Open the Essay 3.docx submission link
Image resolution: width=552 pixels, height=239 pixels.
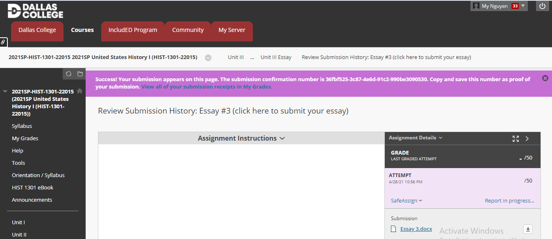tap(416, 229)
